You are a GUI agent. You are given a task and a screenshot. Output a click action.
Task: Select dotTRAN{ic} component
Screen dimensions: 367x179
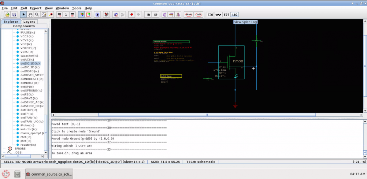(29, 117)
